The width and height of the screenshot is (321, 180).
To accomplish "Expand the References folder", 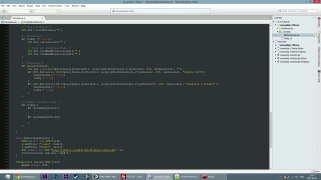I will click(277, 28).
